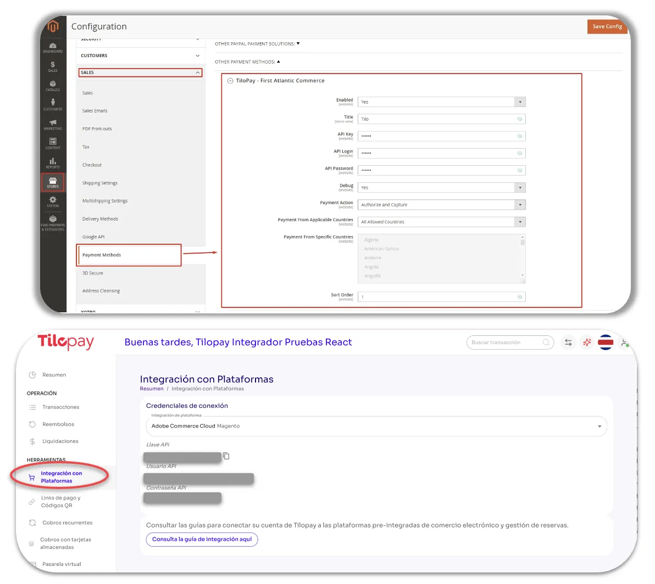The width and height of the screenshot is (655, 584).
Task: Select Andorra in specific countries list
Action: tap(373, 258)
